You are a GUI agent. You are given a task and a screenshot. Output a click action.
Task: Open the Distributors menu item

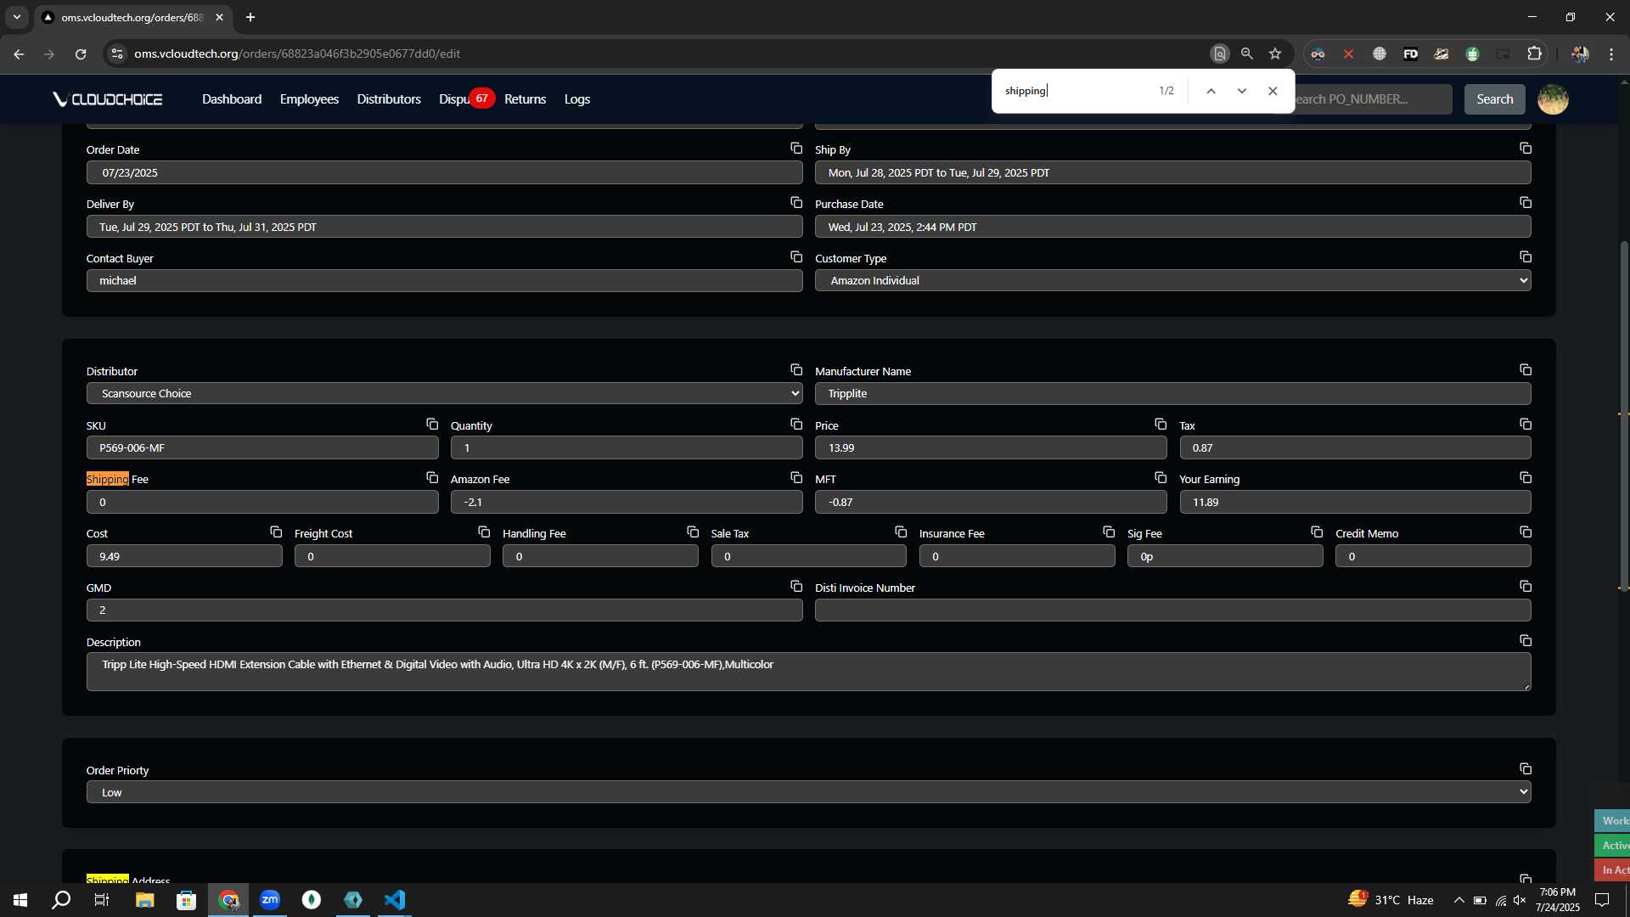pos(389,99)
